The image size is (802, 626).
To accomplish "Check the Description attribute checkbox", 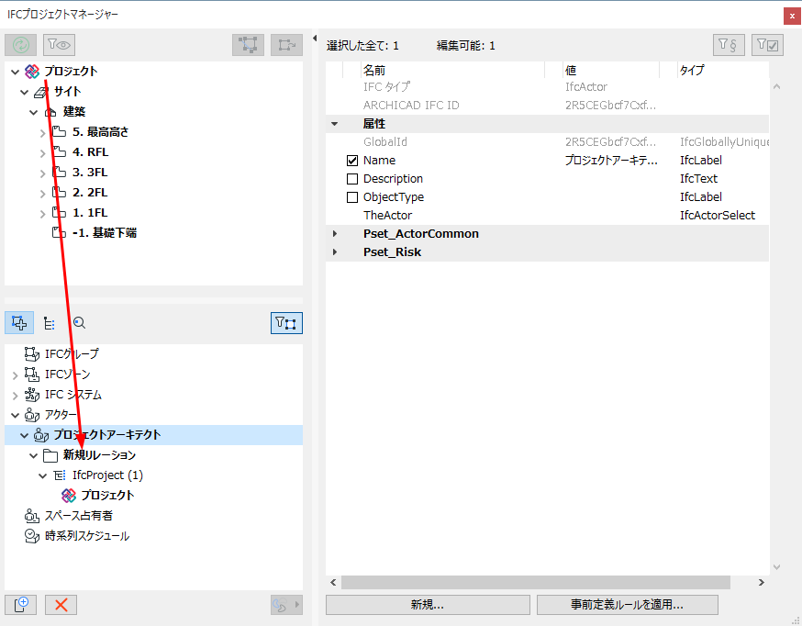I will (351, 179).
